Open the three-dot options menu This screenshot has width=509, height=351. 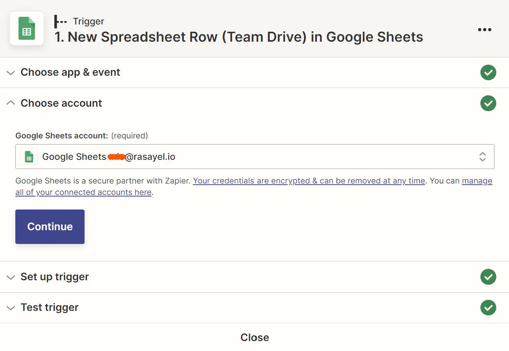pos(485,29)
